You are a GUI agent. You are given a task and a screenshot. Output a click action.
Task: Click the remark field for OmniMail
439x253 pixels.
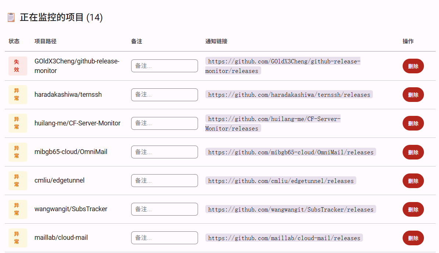pyautogui.click(x=164, y=152)
